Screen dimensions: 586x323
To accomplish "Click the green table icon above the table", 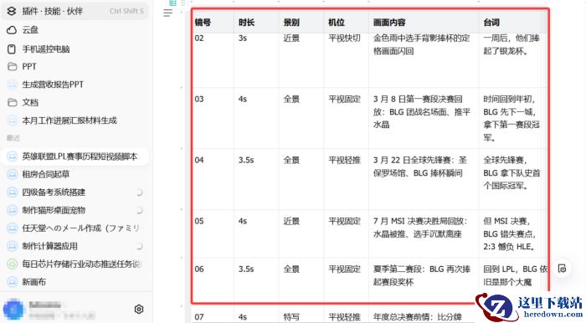I will tap(172, 3).
